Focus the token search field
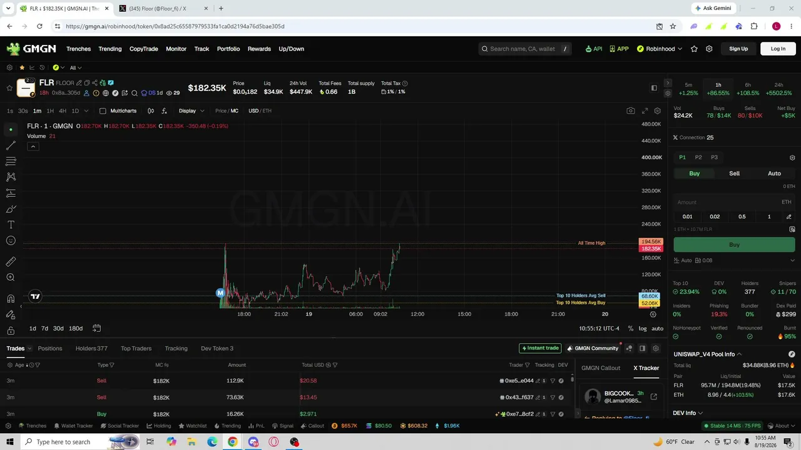 click(x=525, y=49)
